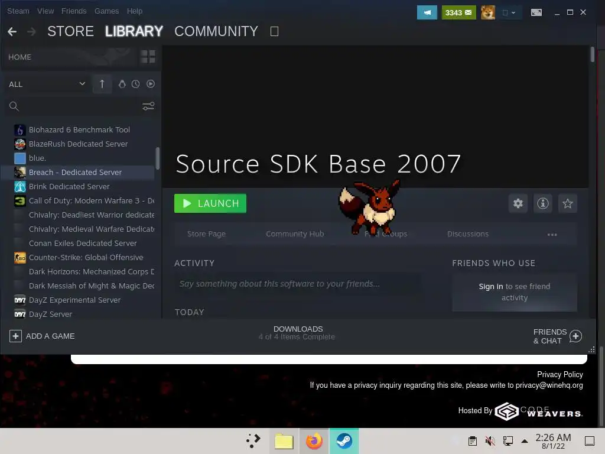Viewport: 605px width, 454px height.
Task: Expand the ALL games filter dropdown
Action: tap(47, 84)
